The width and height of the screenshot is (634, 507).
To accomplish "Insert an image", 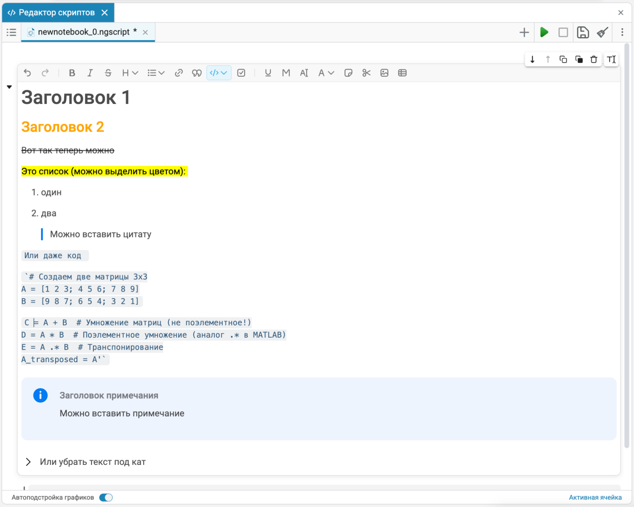I will tap(384, 73).
